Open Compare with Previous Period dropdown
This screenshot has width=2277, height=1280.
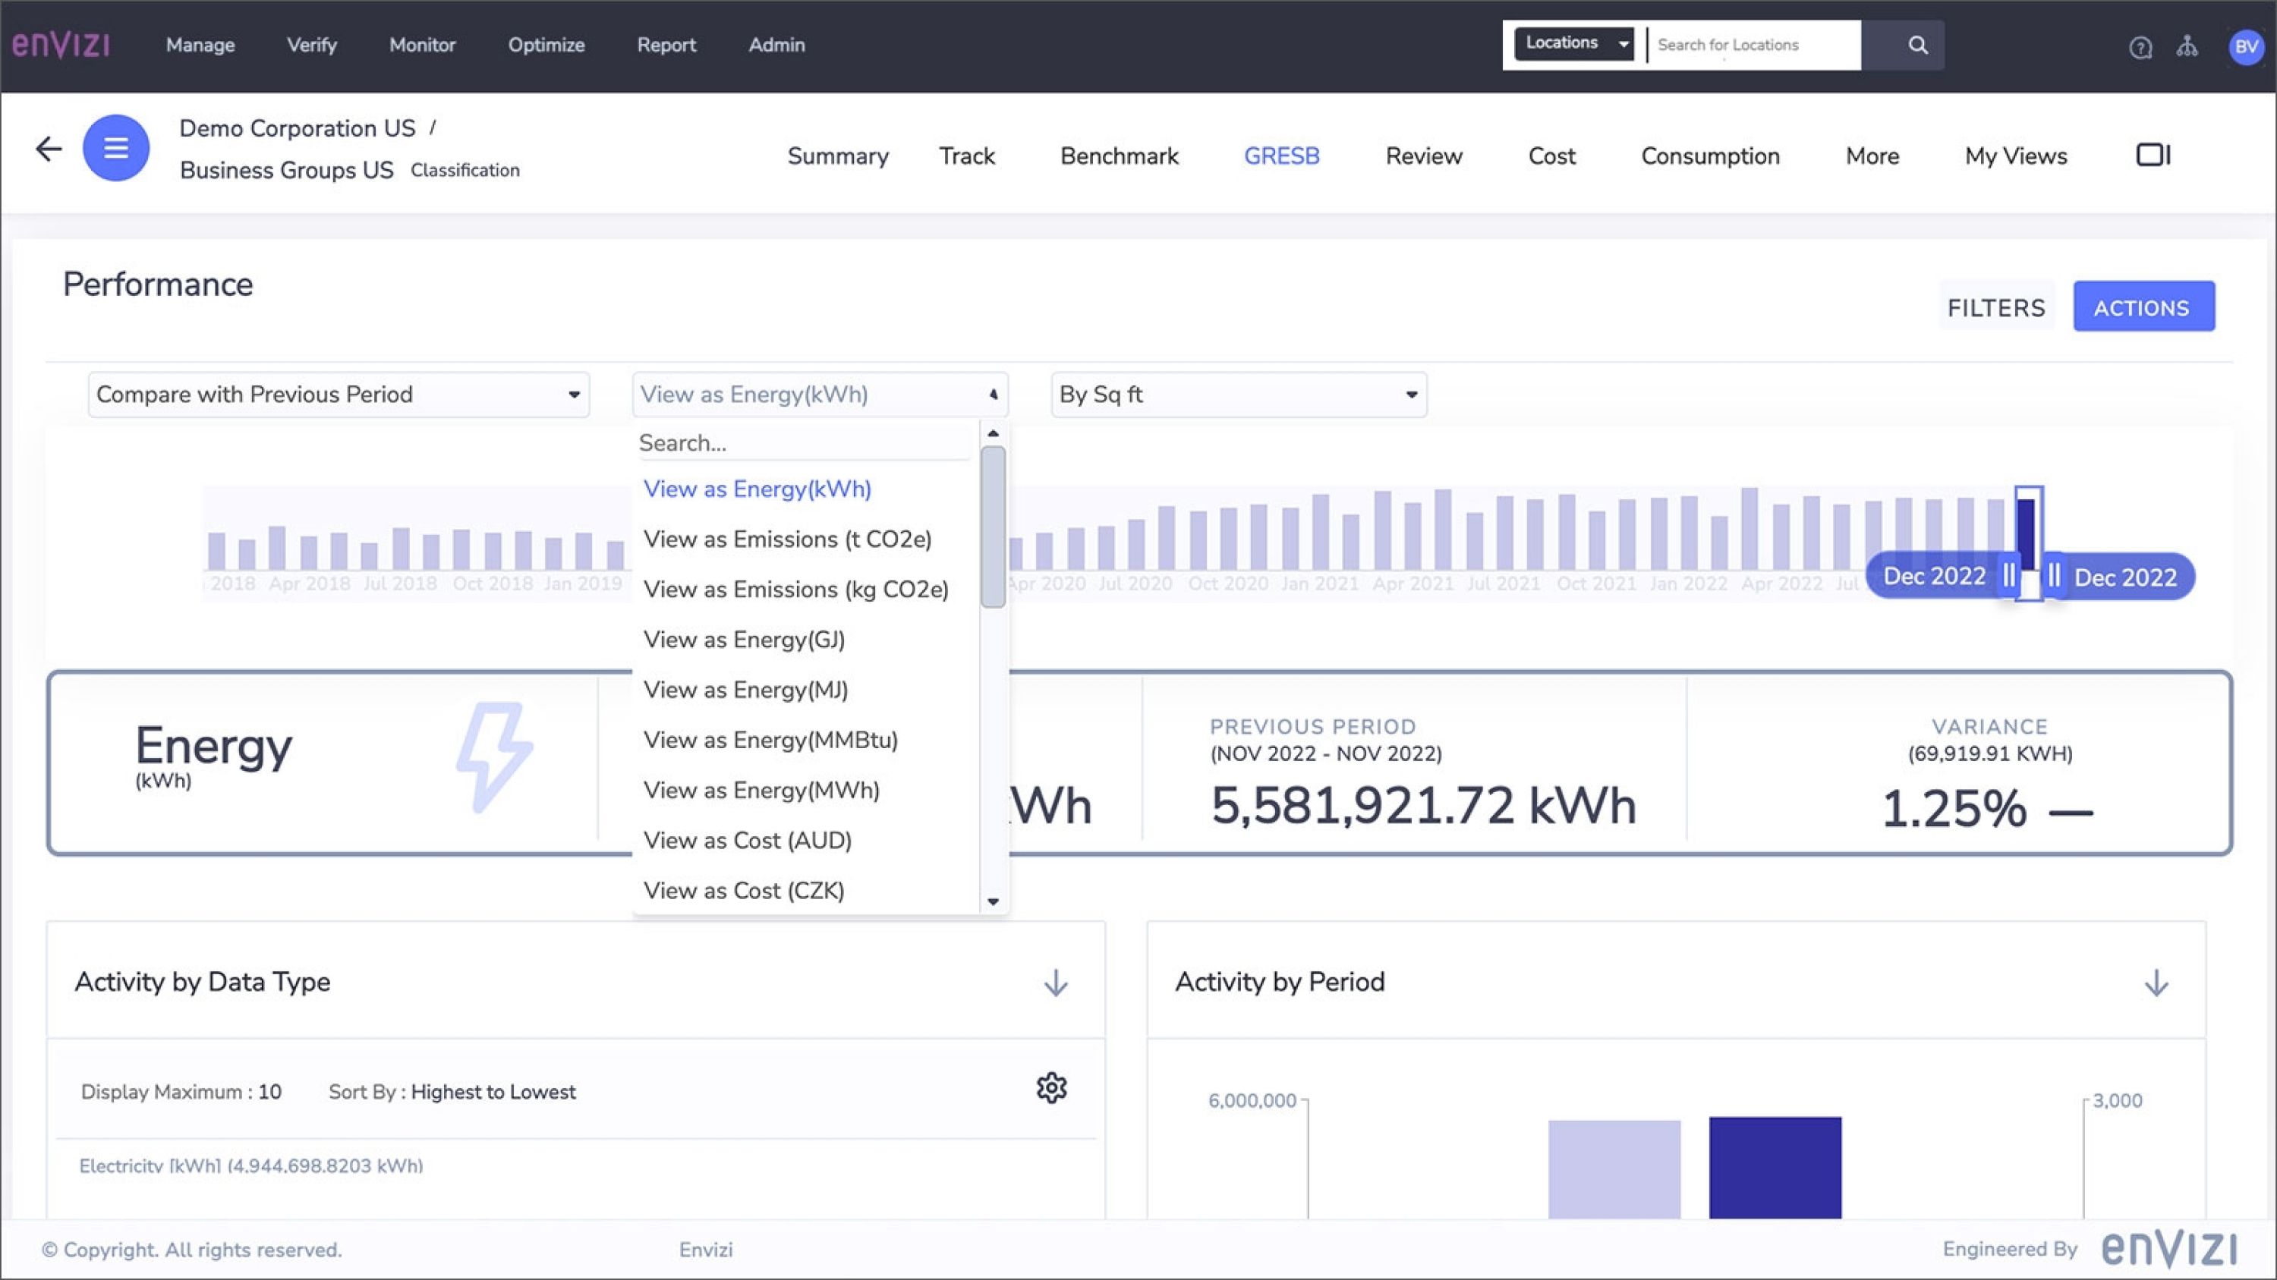[x=339, y=394]
